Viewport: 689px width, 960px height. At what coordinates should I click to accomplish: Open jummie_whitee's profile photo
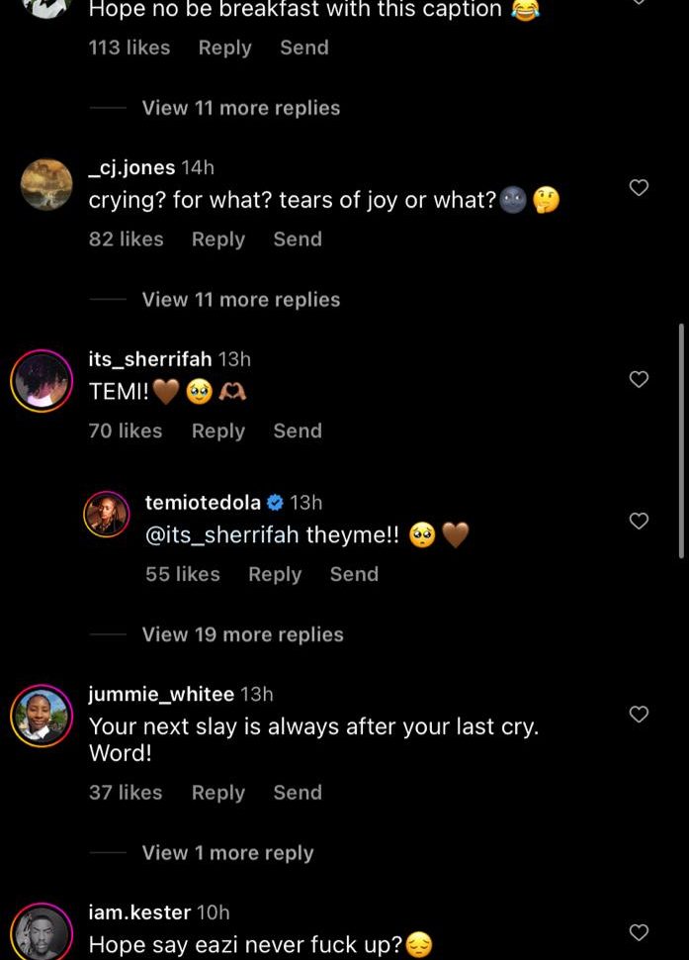[x=42, y=716]
